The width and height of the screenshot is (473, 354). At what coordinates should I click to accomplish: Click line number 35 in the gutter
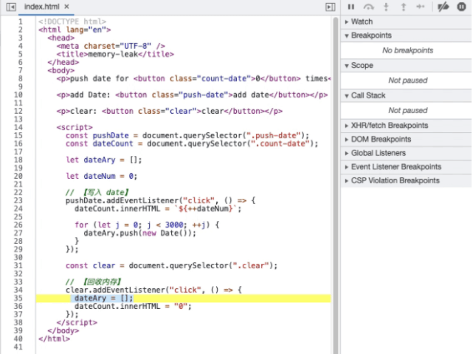coord(18,298)
